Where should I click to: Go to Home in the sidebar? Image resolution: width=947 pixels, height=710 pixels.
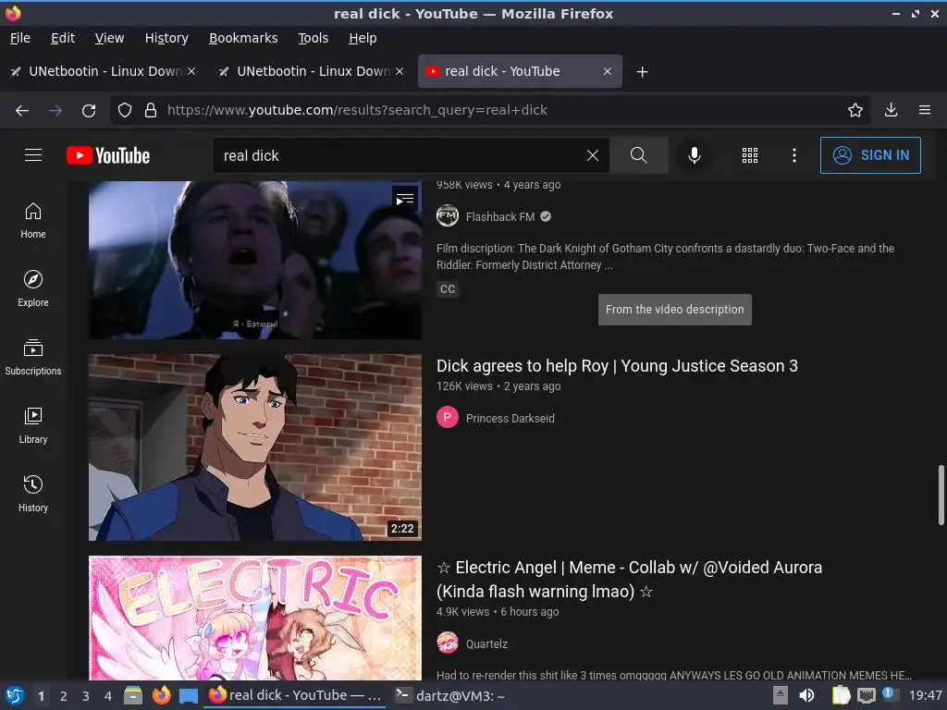(x=33, y=220)
